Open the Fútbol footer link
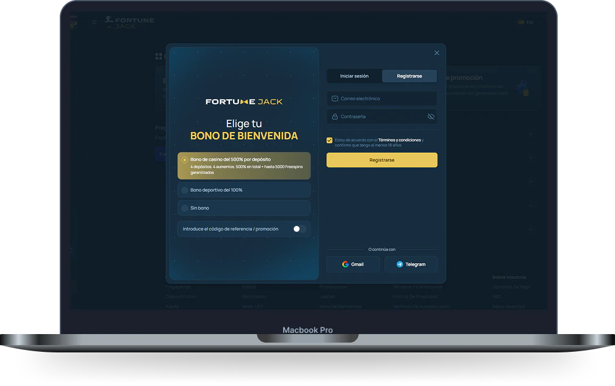The height and width of the screenshot is (386, 615). click(x=249, y=287)
